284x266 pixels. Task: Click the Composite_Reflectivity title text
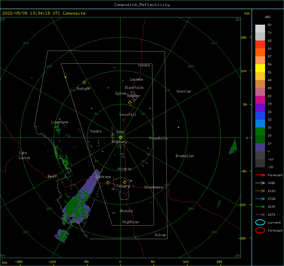pos(142,5)
